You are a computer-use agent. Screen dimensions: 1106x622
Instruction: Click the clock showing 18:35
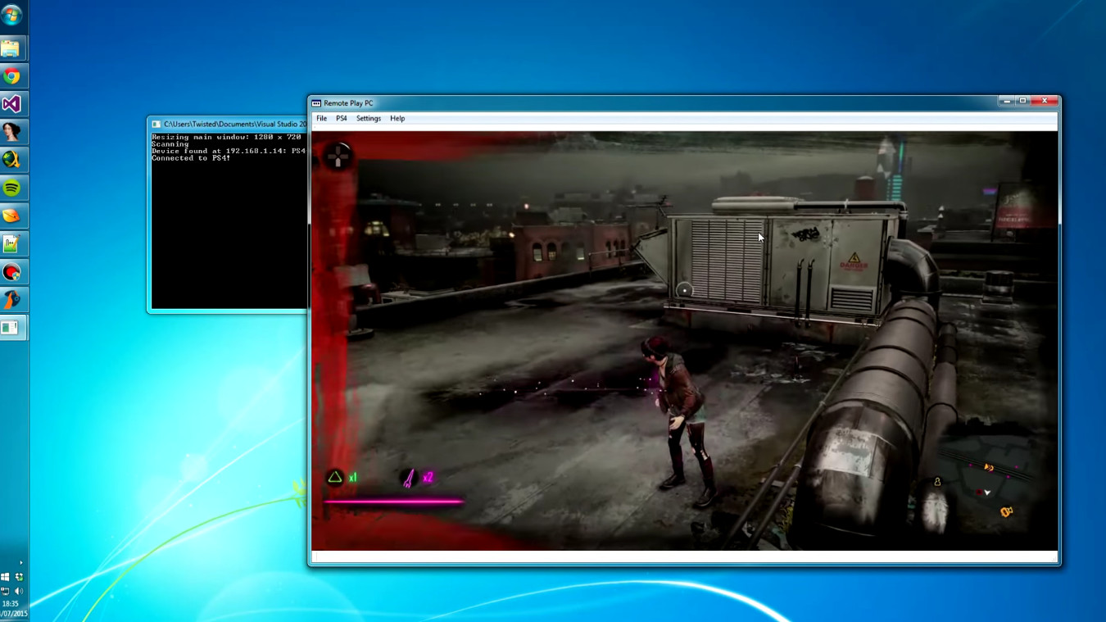(x=11, y=604)
